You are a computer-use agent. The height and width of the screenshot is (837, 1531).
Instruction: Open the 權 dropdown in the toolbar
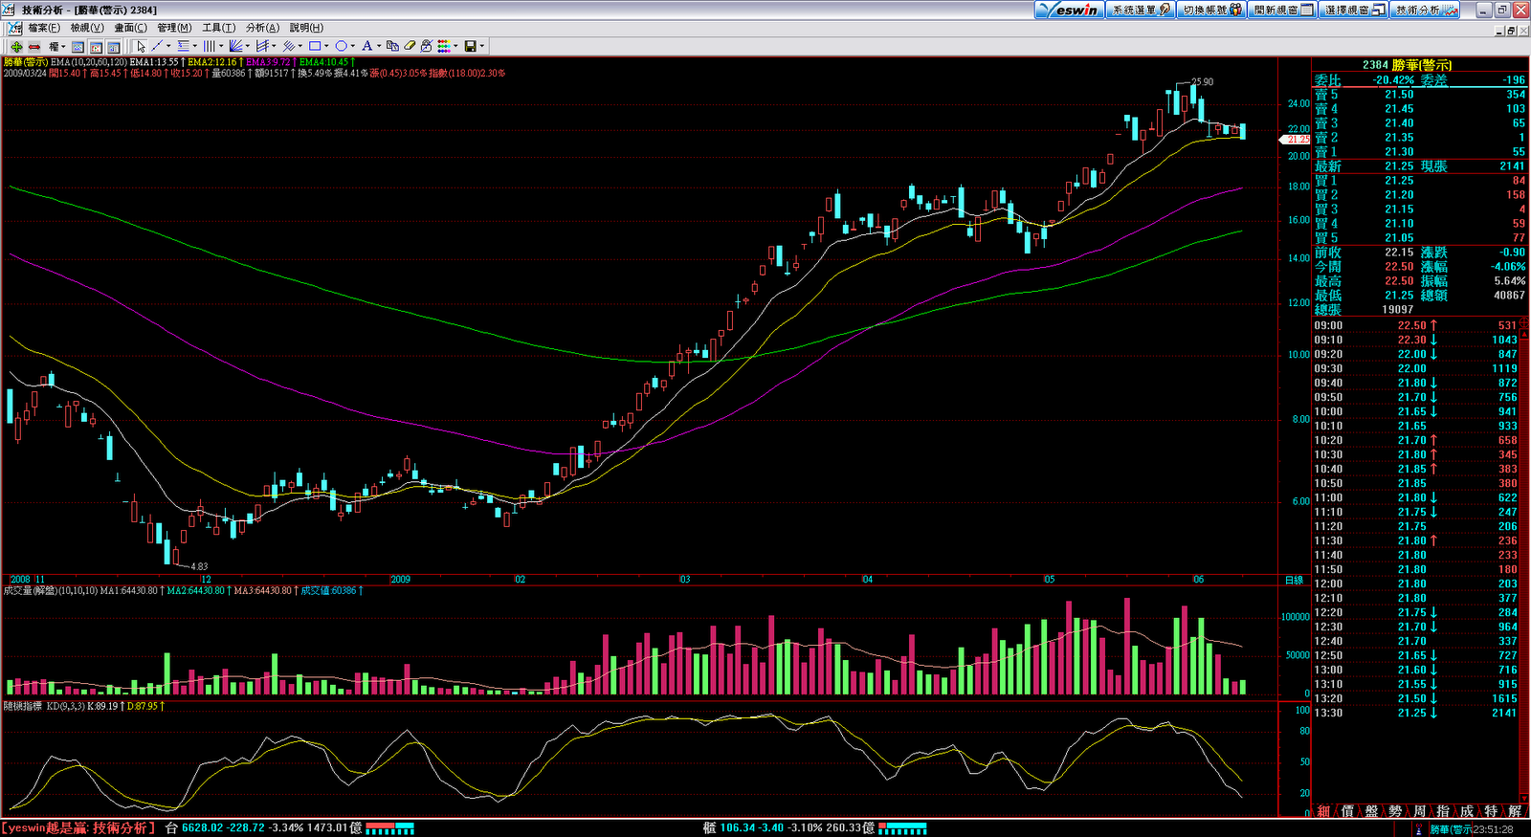[x=56, y=46]
